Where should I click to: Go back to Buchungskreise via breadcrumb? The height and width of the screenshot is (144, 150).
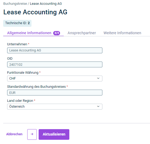(x=15, y=4)
